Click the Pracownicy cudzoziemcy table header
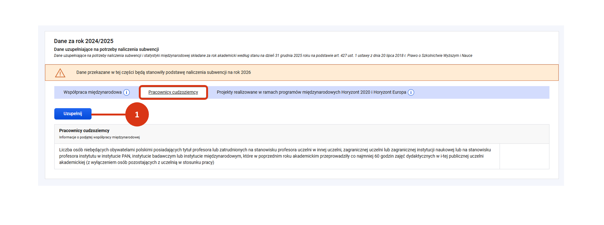This screenshot has width=604, height=225. (84, 131)
